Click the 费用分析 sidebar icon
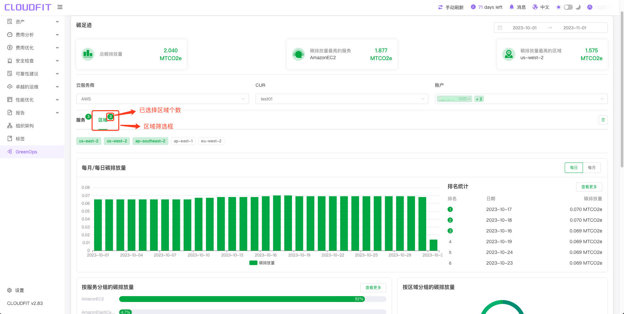This screenshot has width=624, height=314. (x=10, y=35)
